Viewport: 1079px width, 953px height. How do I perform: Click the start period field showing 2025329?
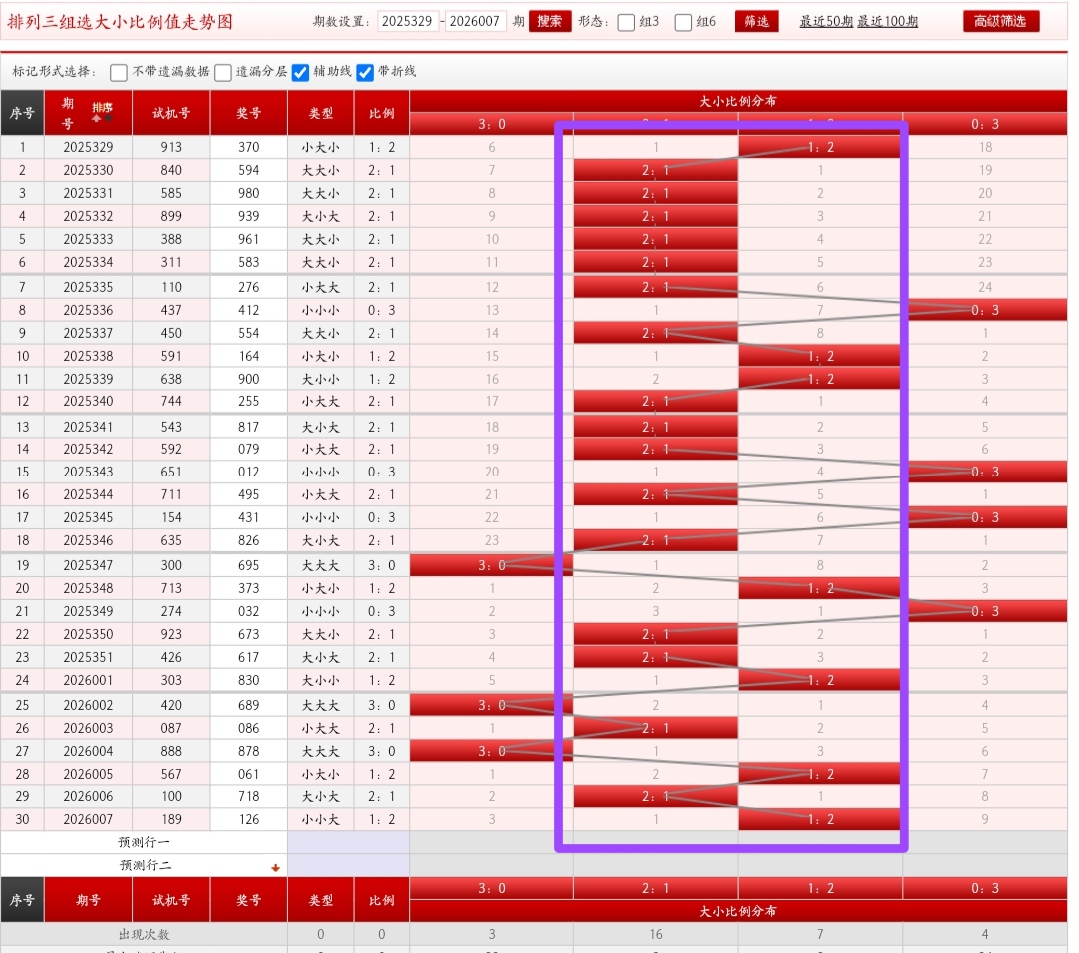coord(408,22)
